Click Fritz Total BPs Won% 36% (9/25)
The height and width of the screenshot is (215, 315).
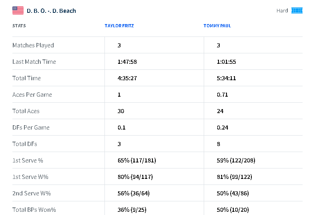132,210
